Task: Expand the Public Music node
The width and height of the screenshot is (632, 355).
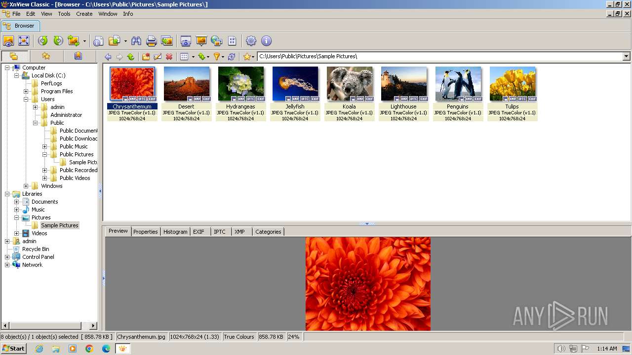Action: [44, 146]
